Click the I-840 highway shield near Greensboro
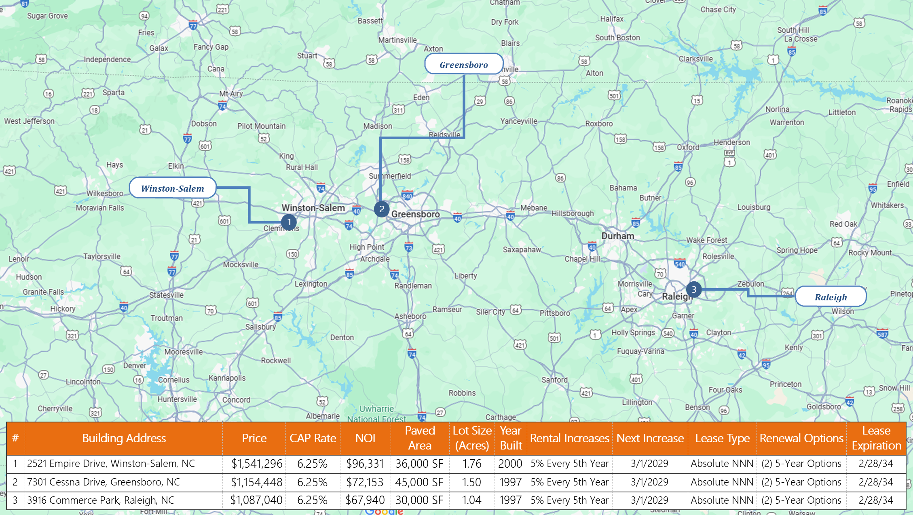This screenshot has height=515, width=913. click(x=407, y=196)
